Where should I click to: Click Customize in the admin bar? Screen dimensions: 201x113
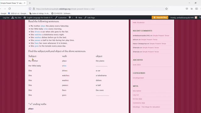coord(61,18)
